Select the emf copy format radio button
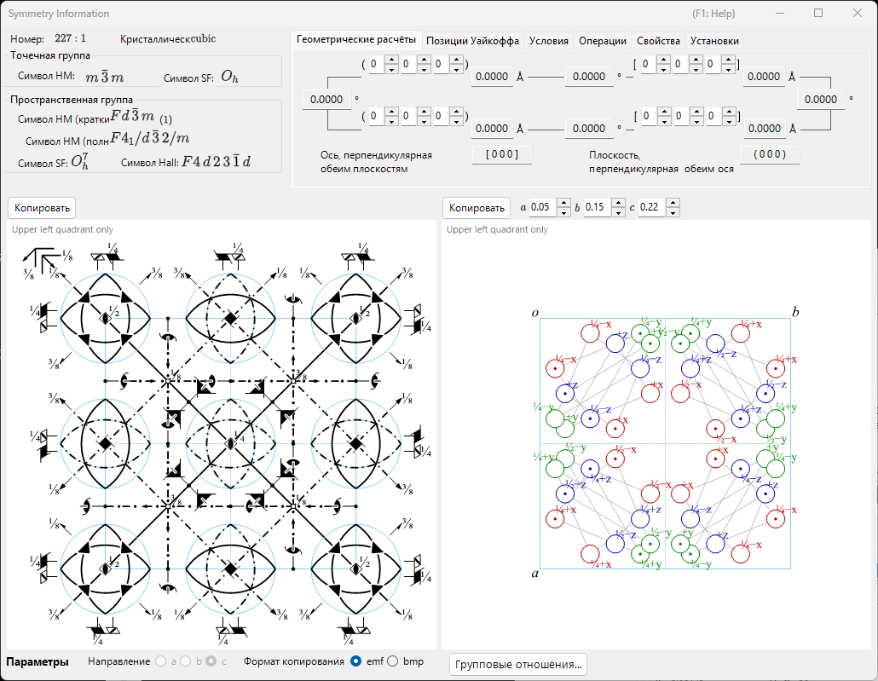 click(x=355, y=661)
